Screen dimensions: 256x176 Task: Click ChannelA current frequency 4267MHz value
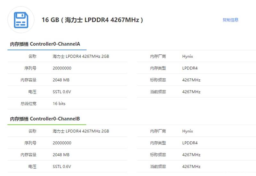[191, 92]
